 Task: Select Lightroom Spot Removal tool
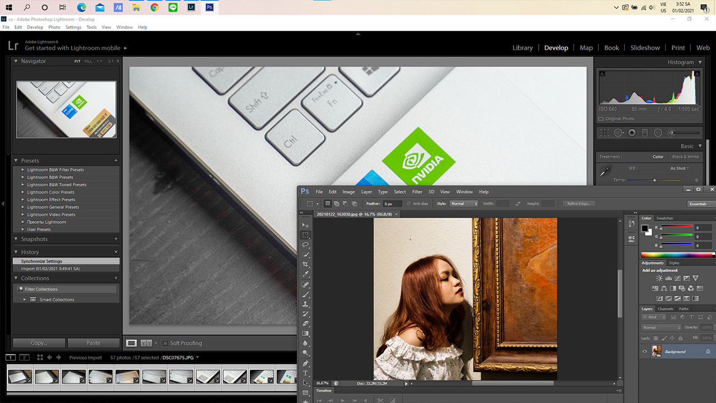pos(619,133)
